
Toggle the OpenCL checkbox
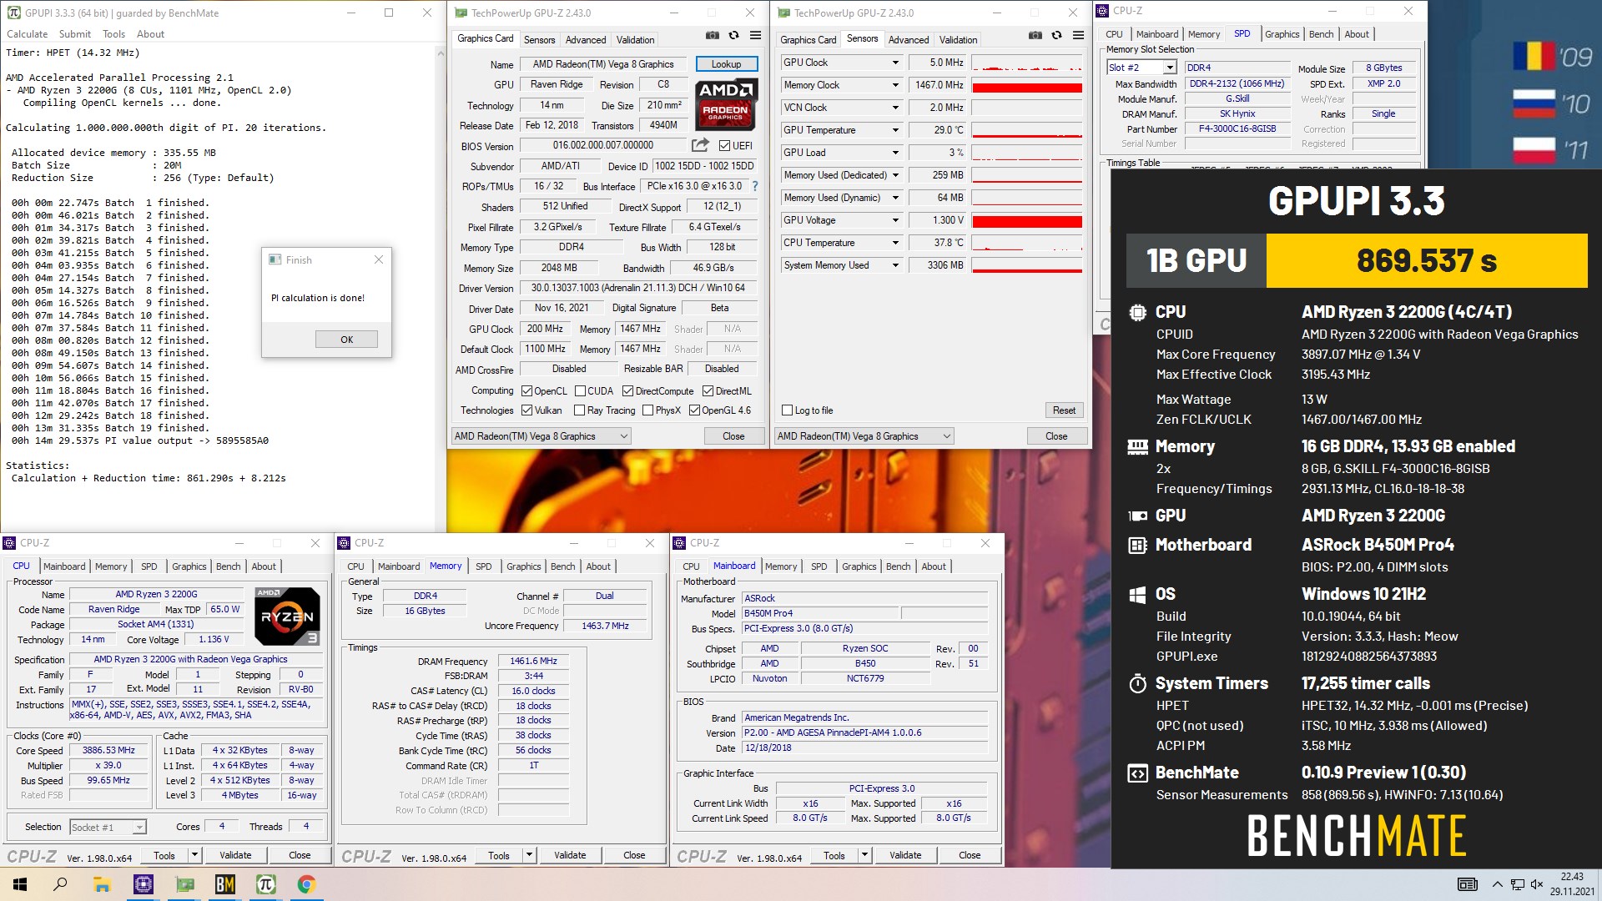(x=526, y=390)
